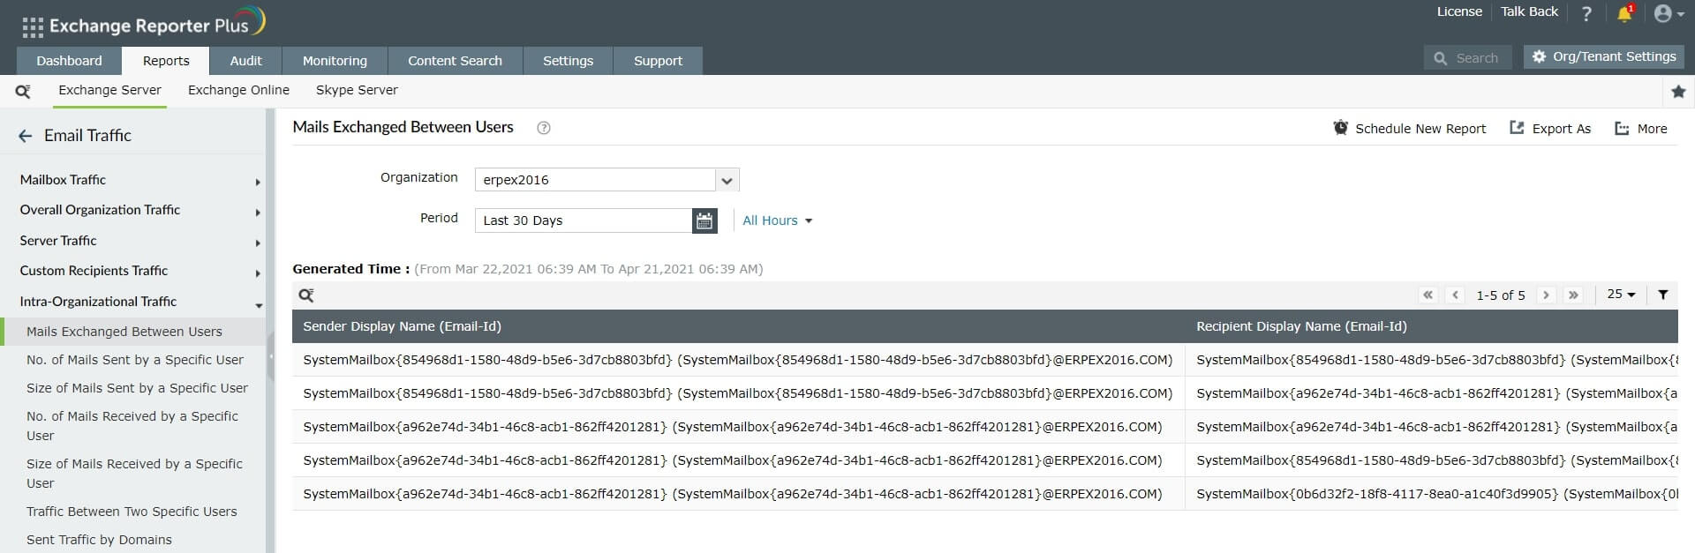
Task: Open Org/Tenant Settings
Action: (x=1604, y=56)
